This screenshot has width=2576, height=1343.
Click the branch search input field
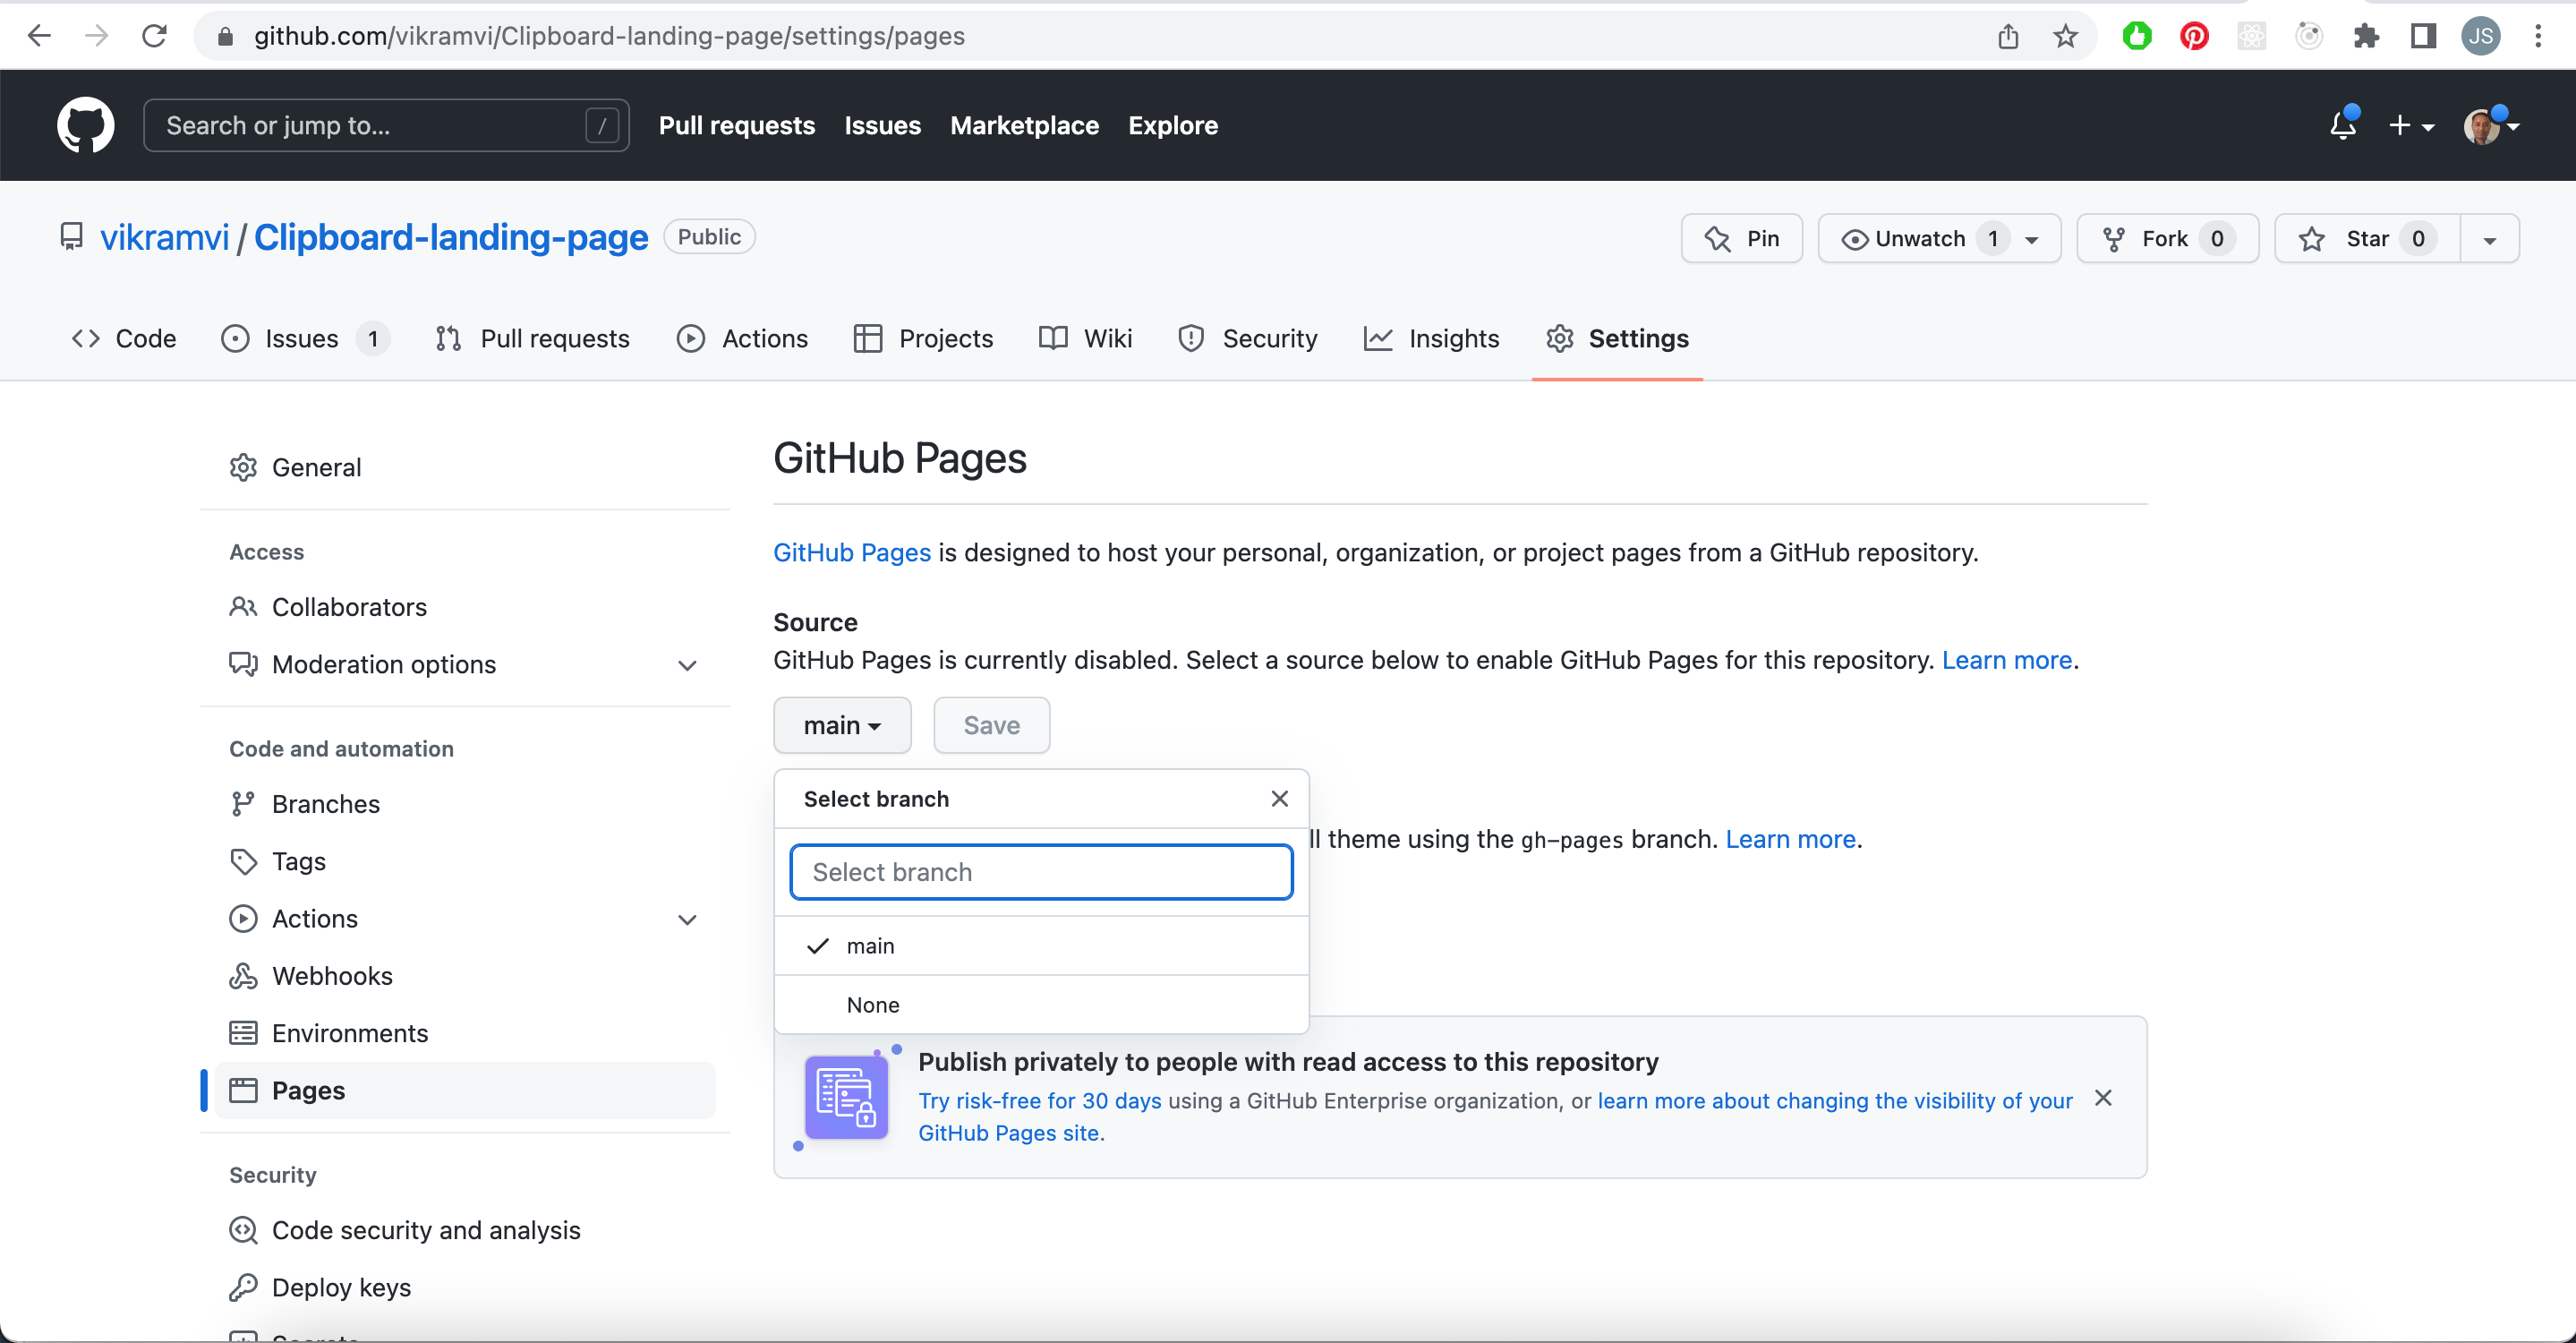pyautogui.click(x=1041, y=871)
